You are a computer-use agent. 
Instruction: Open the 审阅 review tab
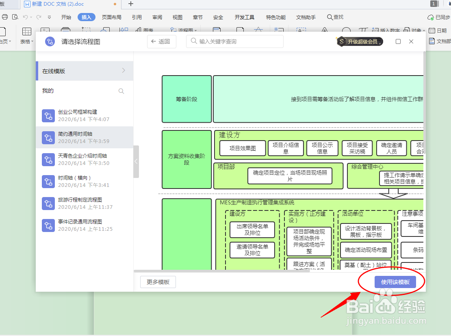click(157, 17)
